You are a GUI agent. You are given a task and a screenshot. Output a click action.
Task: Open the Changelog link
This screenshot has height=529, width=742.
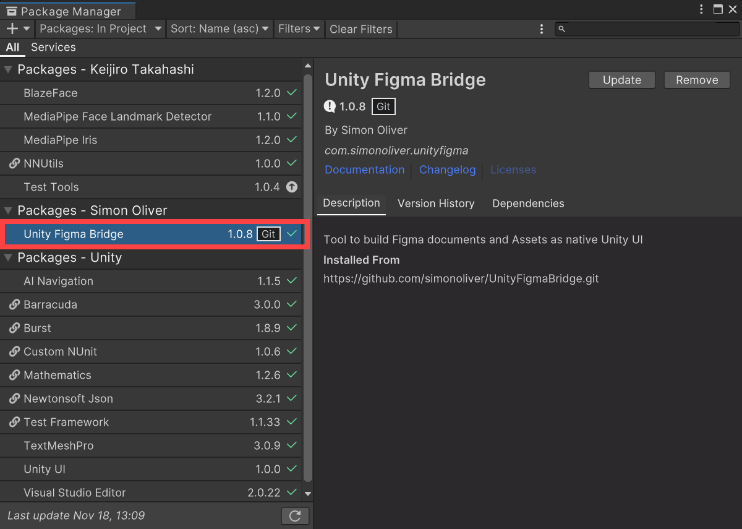(x=448, y=170)
